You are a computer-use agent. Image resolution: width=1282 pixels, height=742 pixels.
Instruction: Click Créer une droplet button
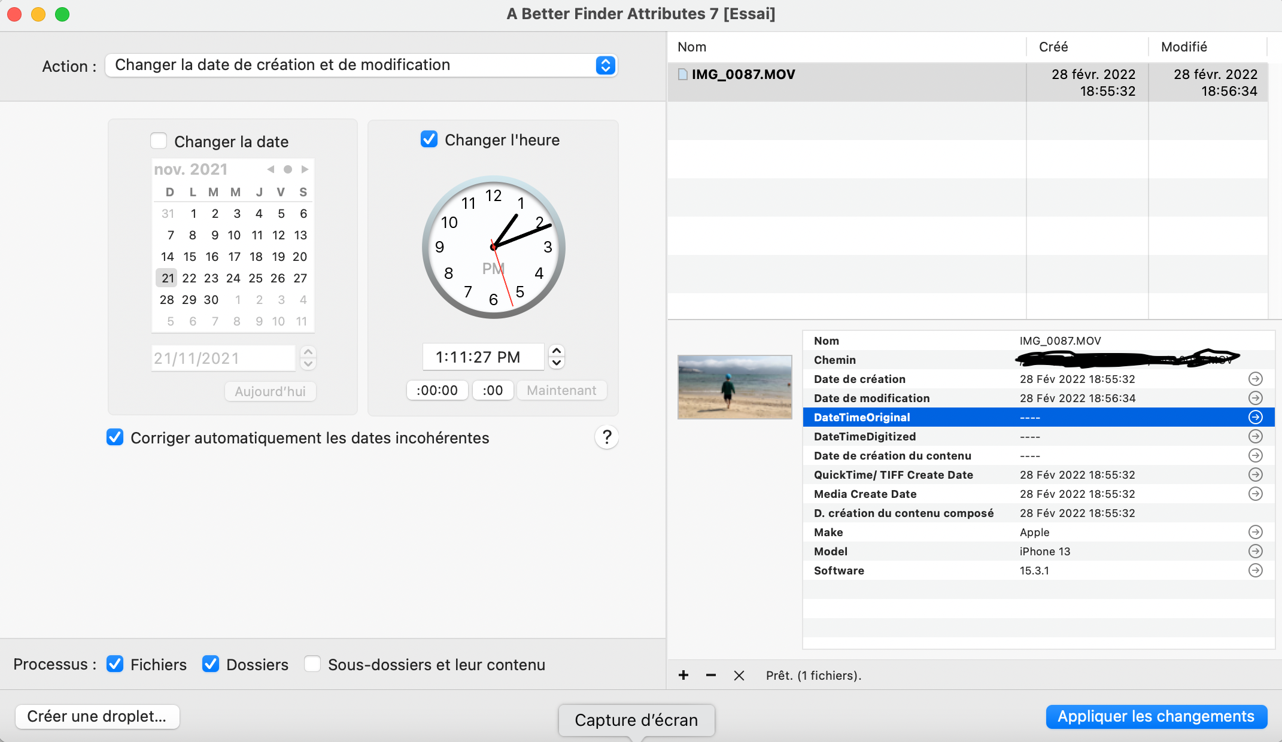point(97,716)
